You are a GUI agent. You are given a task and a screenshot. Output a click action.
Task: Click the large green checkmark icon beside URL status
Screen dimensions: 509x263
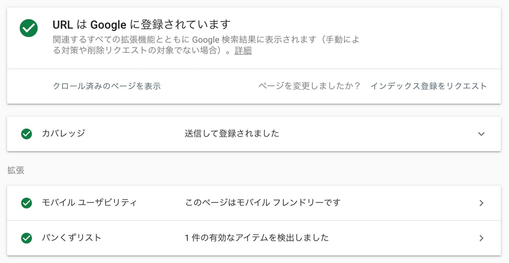[x=29, y=28]
